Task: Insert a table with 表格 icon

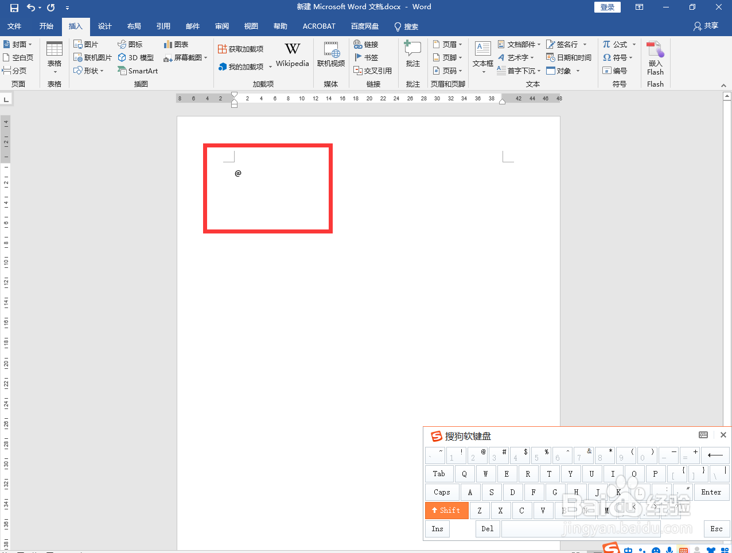Action: click(x=54, y=57)
